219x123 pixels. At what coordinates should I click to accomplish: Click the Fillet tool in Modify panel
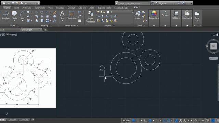click(x=47, y=16)
